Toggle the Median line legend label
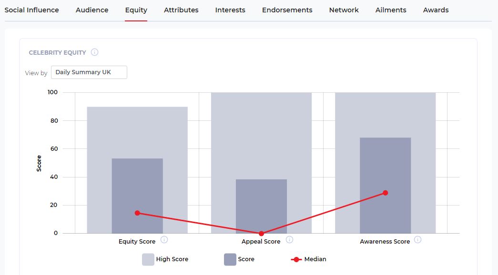Screen dimensions: 498x275 tap(315, 259)
